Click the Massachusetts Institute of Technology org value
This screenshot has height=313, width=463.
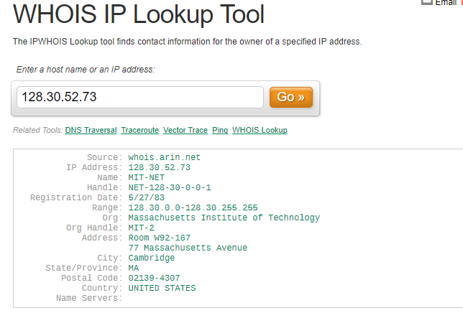224,218
